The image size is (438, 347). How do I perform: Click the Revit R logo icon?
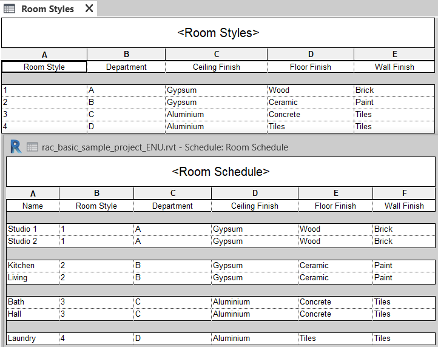(16, 147)
